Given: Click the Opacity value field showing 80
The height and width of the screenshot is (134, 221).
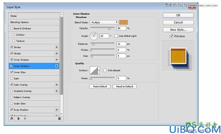Looking at the screenshot, I should point(121,28).
